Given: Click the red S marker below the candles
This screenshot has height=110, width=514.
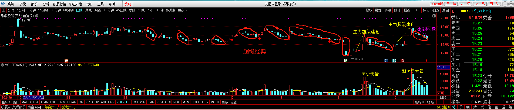Looking at the screenshot, I should [x=426, y=61].
